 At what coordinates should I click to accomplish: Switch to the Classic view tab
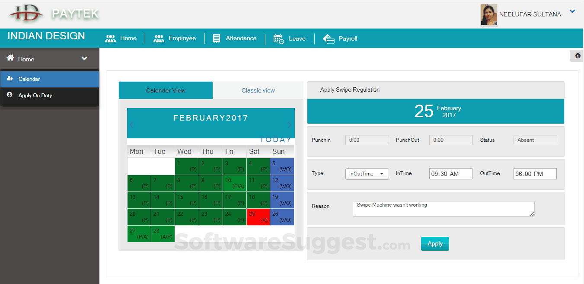coord(258,90)
